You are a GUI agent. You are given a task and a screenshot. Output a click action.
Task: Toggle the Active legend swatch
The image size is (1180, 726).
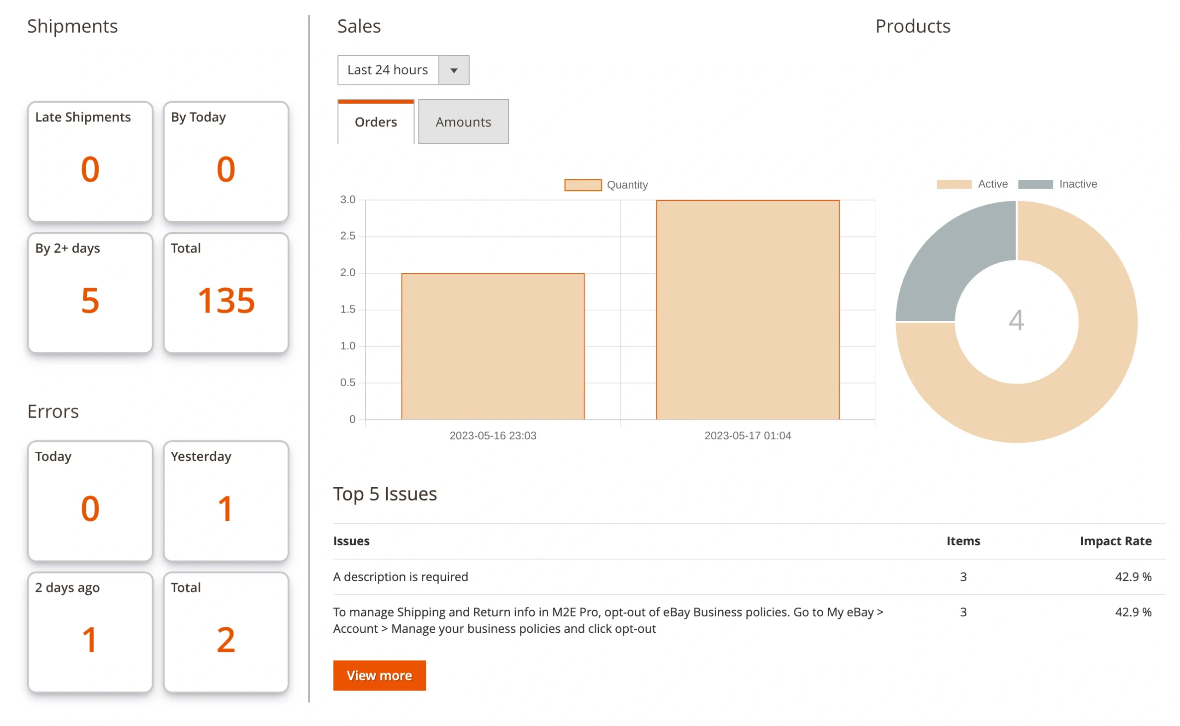point(953,184)
